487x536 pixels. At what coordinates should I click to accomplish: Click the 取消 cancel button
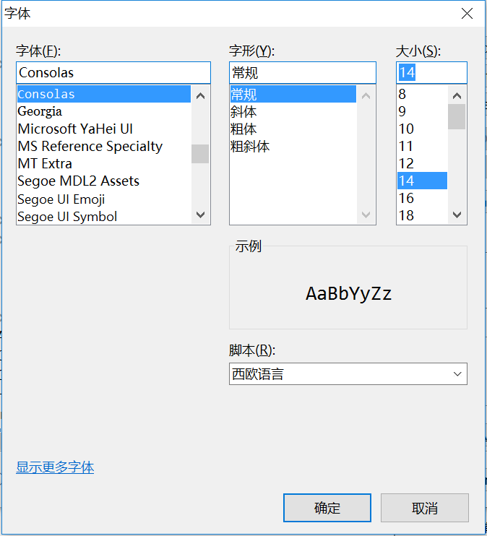point(425,508)
